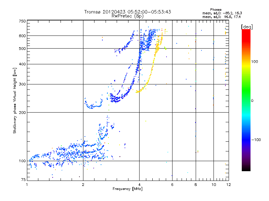Screen dimensions: 269x201
Task: Click the x-axis tick label '12'
Action: tap(229, 185)
